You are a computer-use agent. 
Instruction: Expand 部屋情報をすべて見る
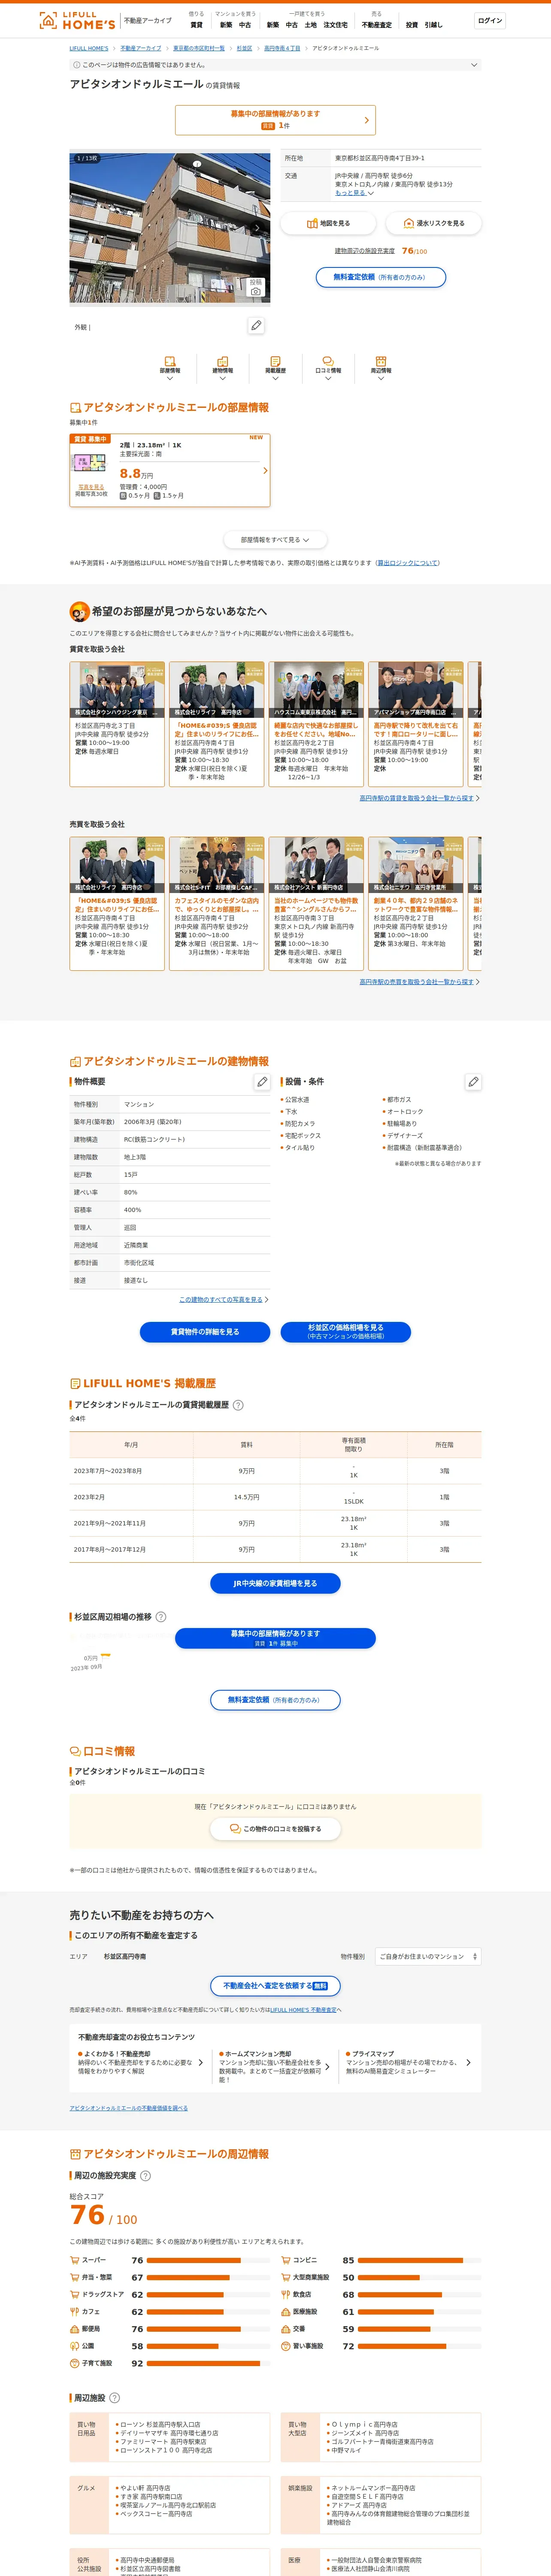tap(275, 540)
